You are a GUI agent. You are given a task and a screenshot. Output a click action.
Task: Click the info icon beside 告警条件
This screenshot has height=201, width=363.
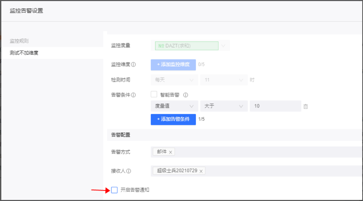(x=133, y=95)
